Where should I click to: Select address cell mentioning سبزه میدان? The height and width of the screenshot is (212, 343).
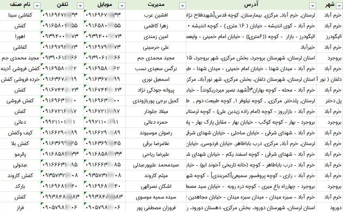click(251, 197)
